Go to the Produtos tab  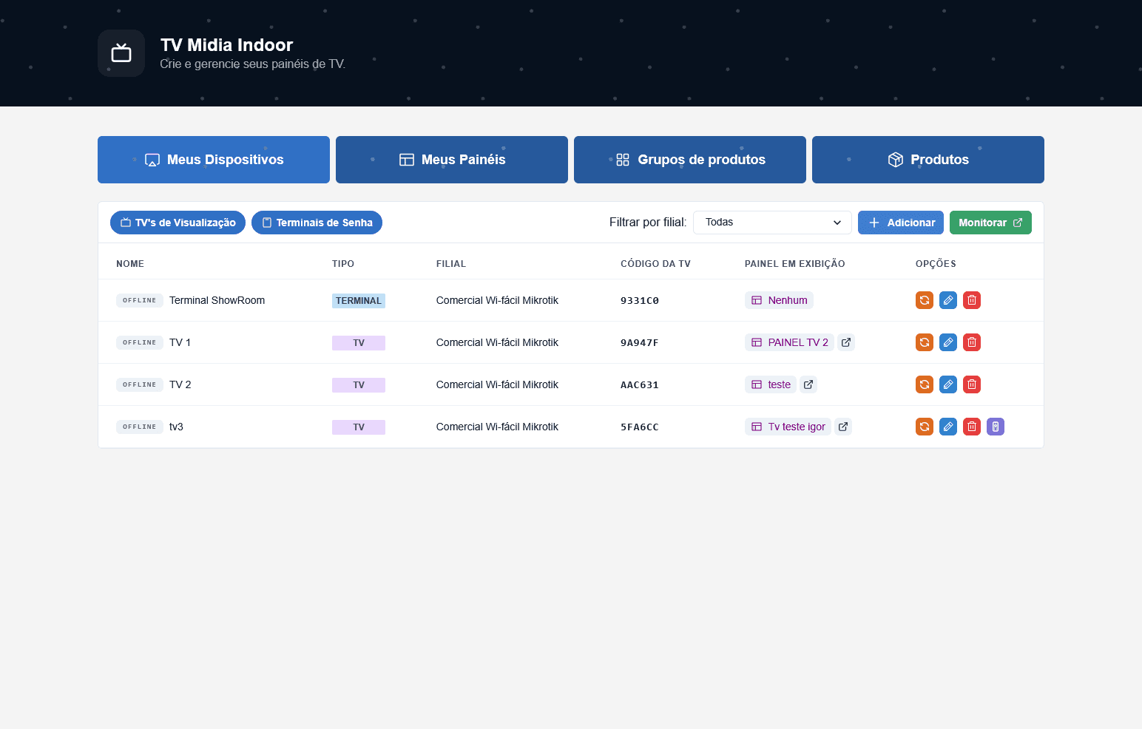[928, 160]
